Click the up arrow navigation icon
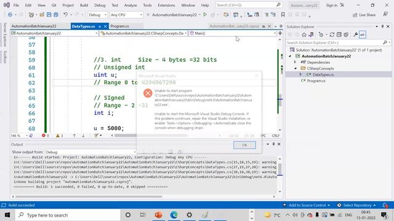Screen dimensions: 394x221 pyautogui.click(x=74, y=136)
